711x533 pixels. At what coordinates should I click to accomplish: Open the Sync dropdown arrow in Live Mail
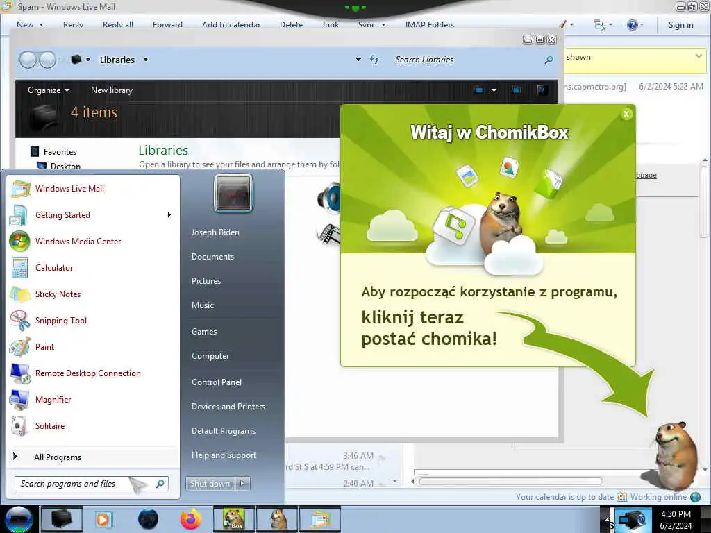point(383,25)
